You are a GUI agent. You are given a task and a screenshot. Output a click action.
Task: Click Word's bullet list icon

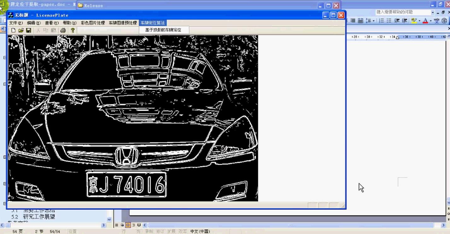pyautogui.click(x=389, y=21)
